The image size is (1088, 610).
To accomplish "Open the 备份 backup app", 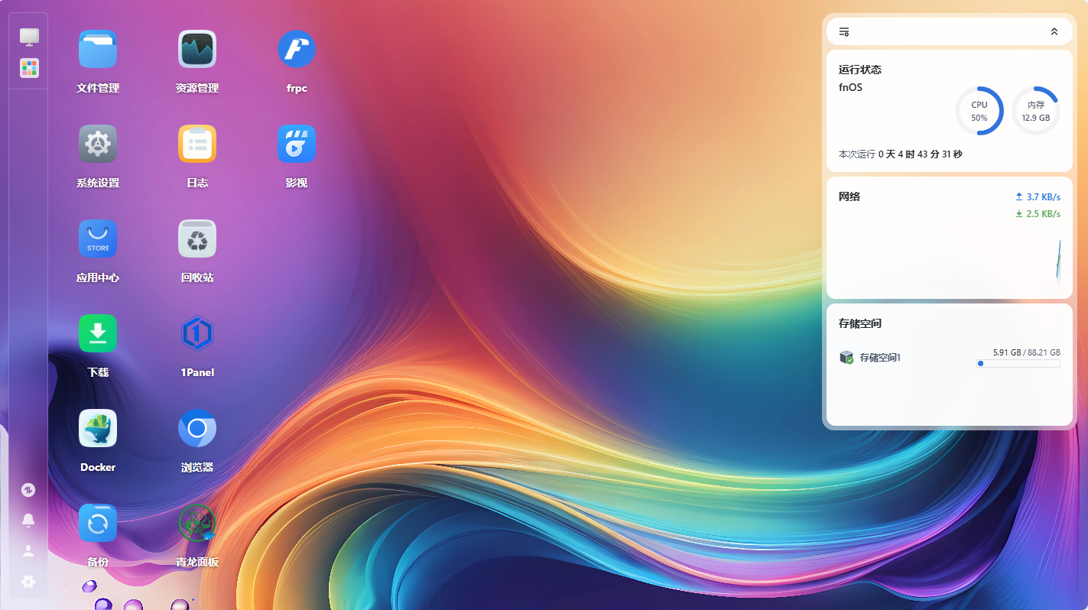I will (98, 524).
